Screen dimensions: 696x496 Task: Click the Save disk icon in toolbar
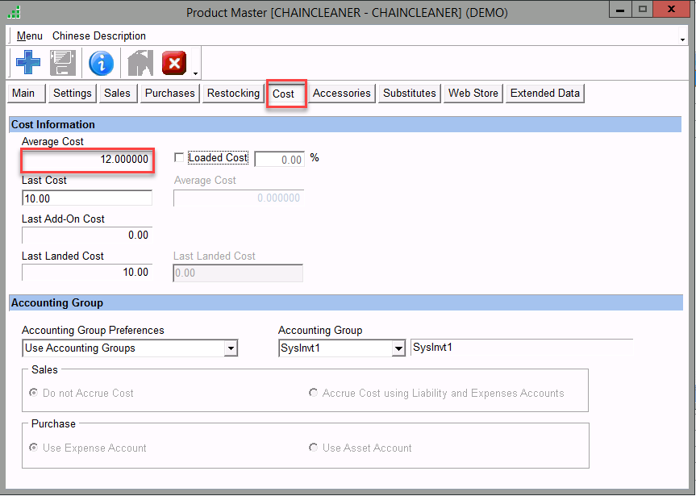[x=63, y=63]
